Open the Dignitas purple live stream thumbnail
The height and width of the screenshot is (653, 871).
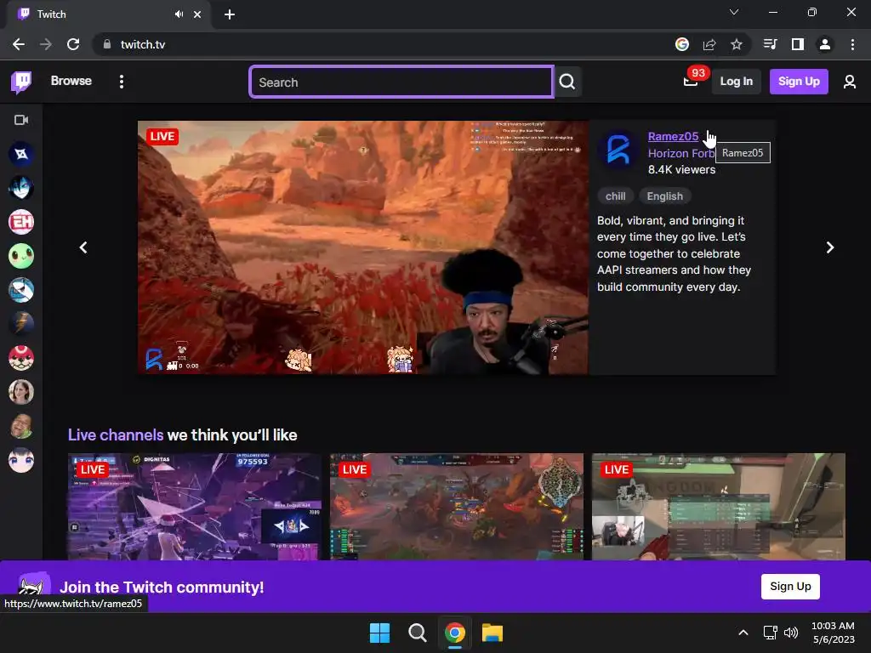(195, 507)
